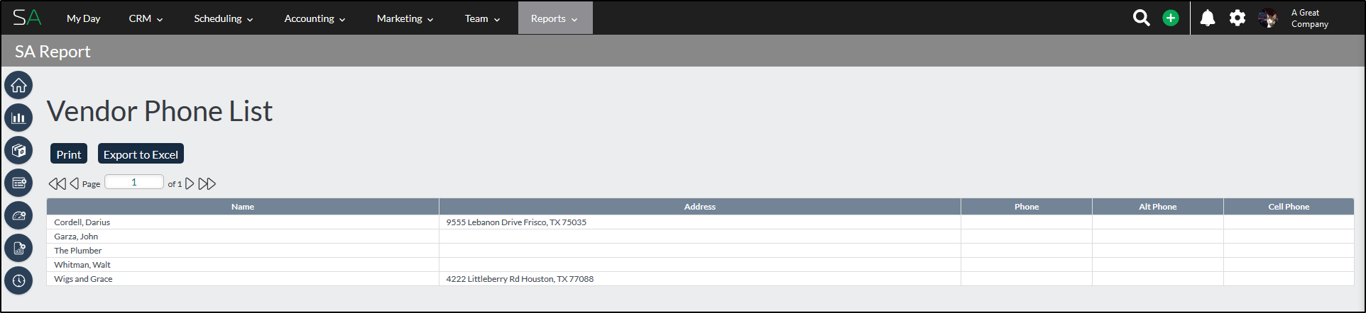
Task: Select The Plumber vendor row
Action: (700, 251)
